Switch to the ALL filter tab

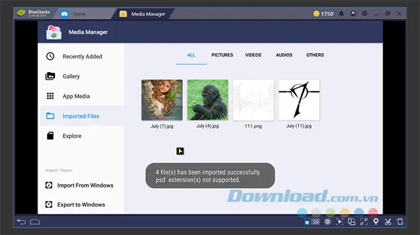click(191, 55)
